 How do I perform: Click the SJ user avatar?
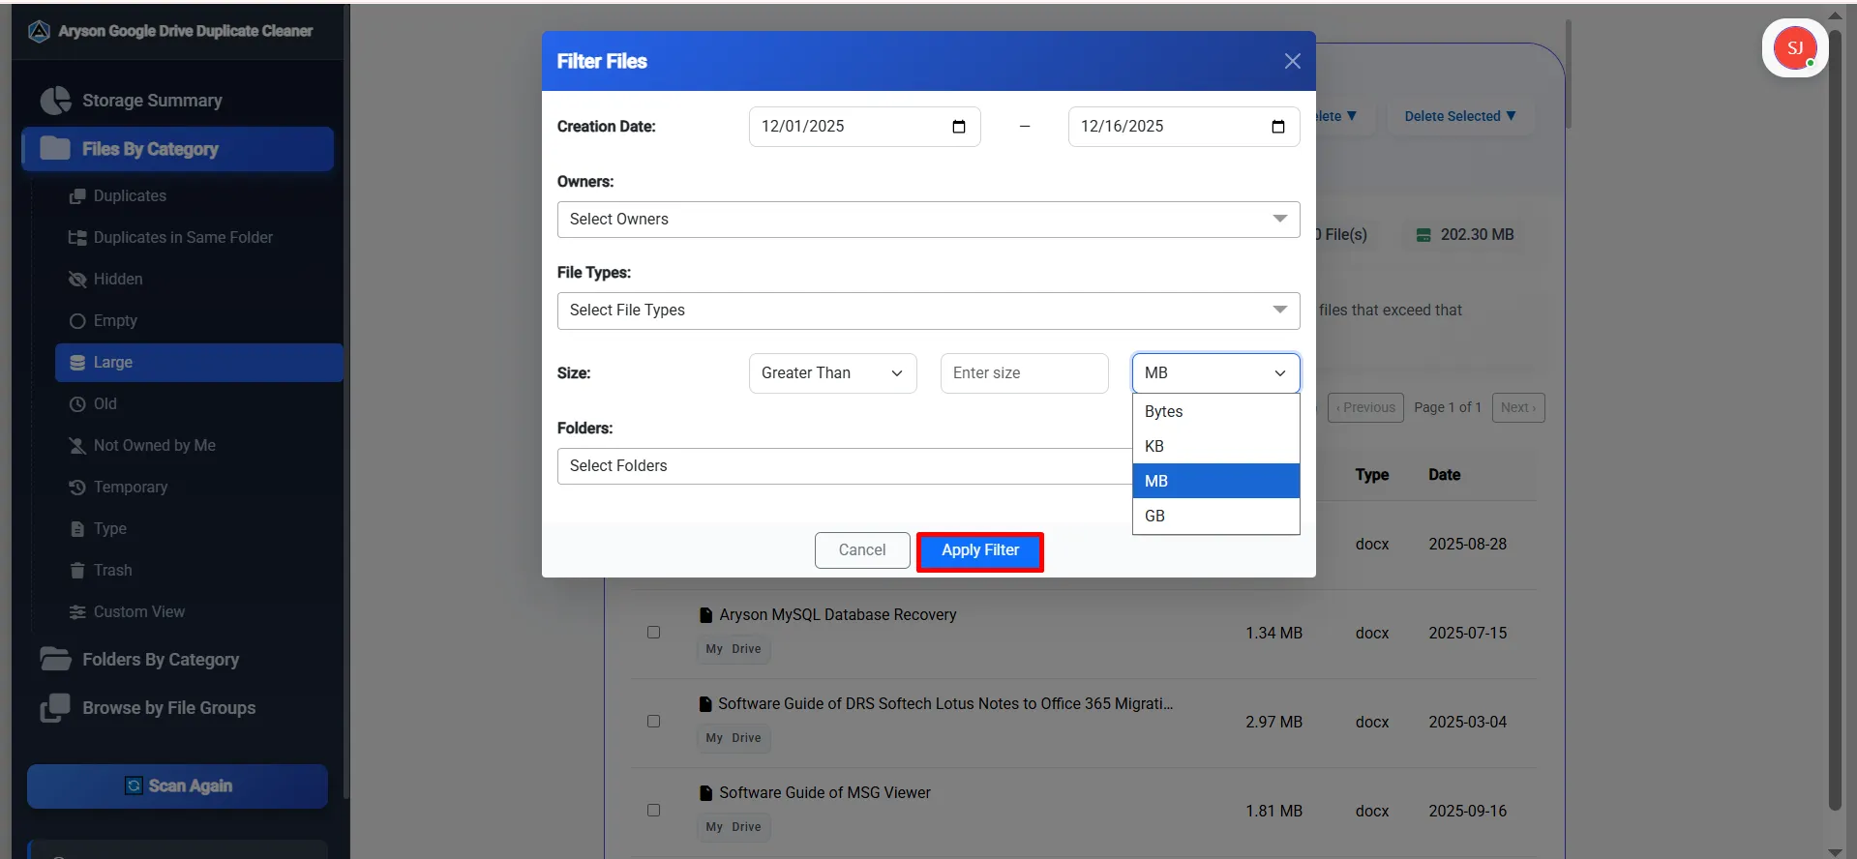[x=1795, y=47]
